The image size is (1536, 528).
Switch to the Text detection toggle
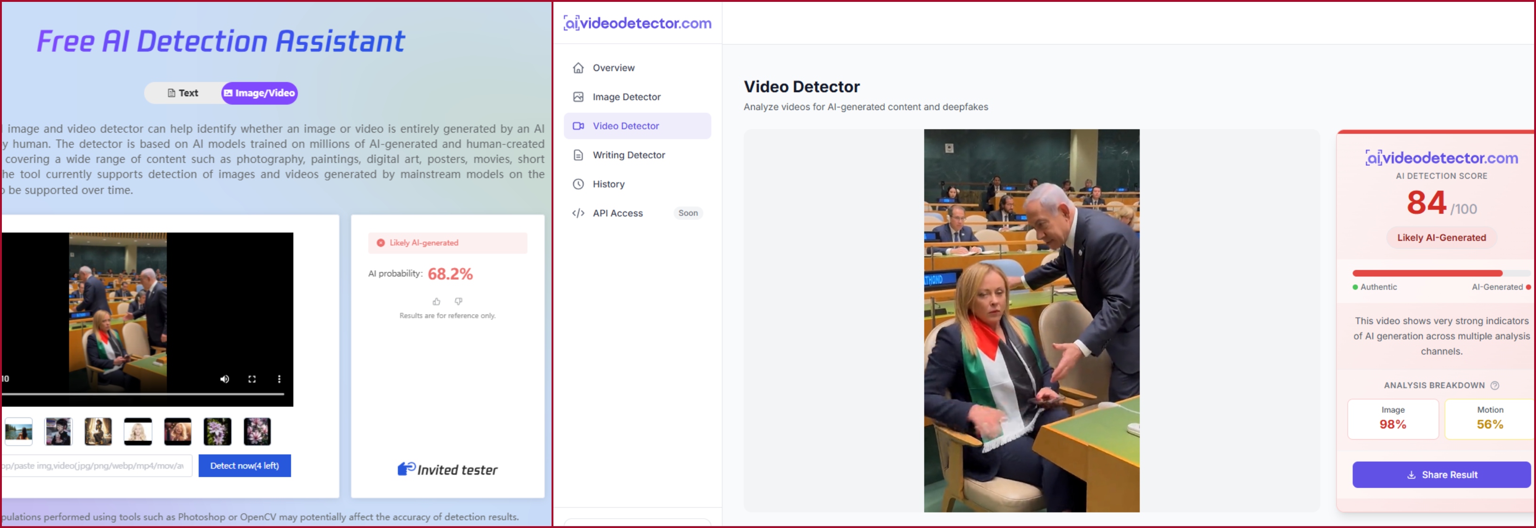click(x=183, y=94)
